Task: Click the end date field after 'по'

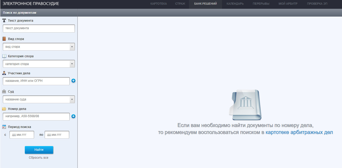Action: [x=57, y=135]
